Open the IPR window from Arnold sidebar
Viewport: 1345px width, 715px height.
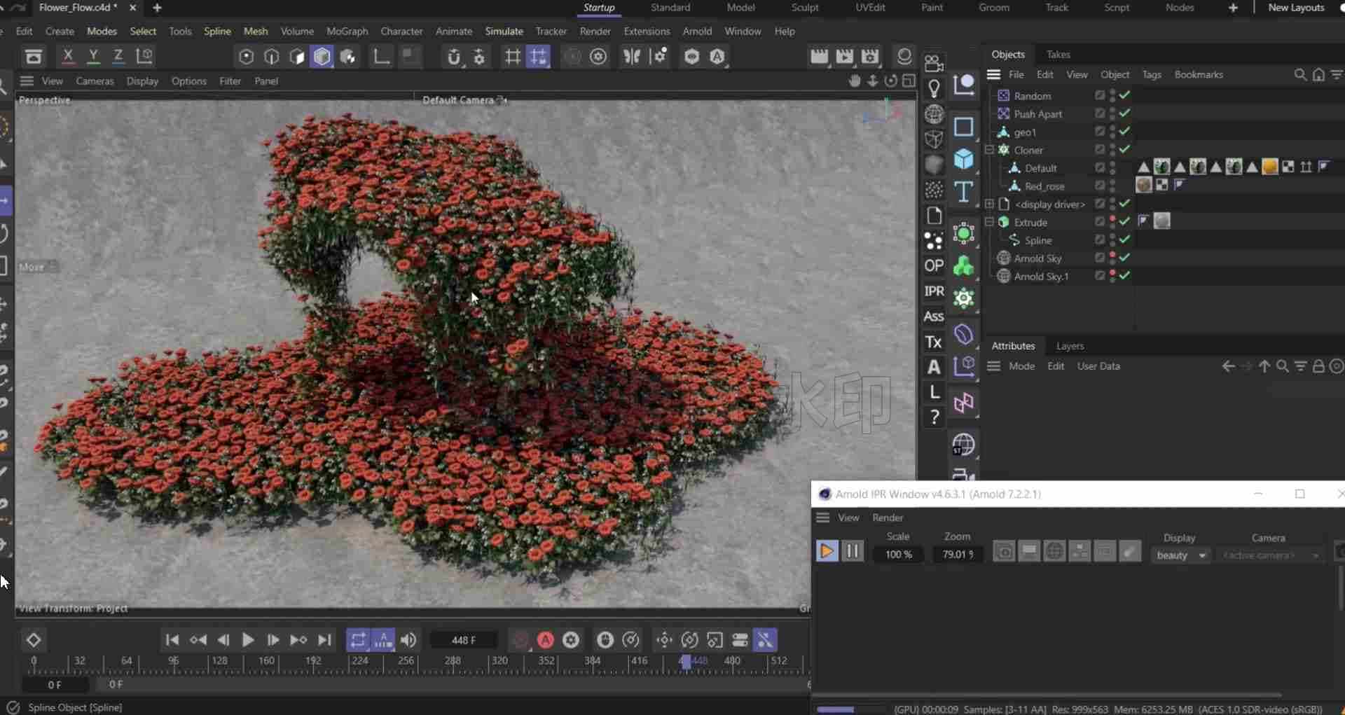click(x=934, y=291)
